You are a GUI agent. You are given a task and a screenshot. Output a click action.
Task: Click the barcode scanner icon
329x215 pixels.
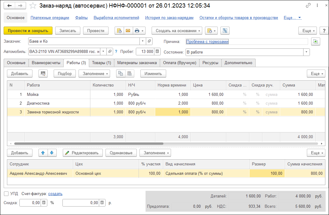[43, 73]
